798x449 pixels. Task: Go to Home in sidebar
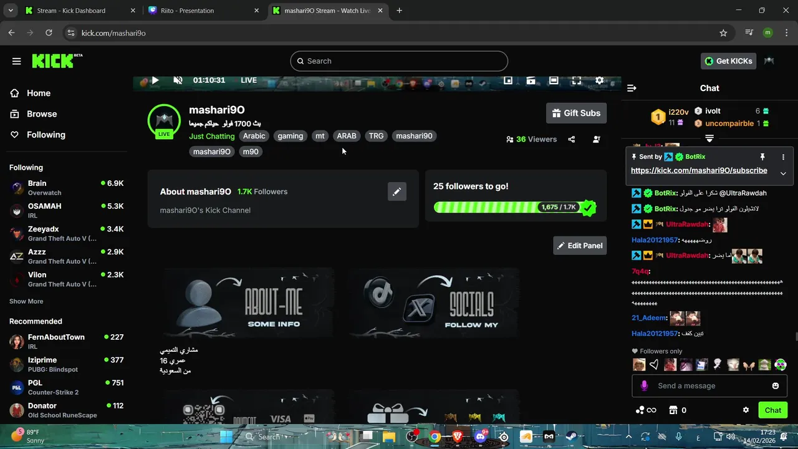pyautogui.click(x=39, y=93)
